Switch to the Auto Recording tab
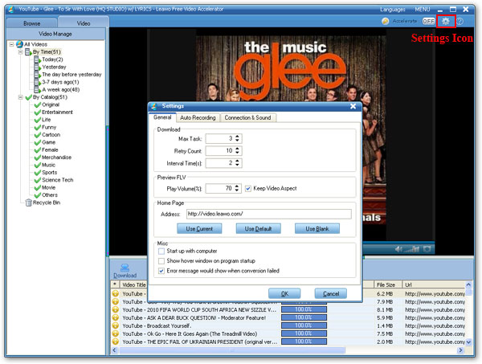This screenshot has width=482, height=364. (198, 118)
